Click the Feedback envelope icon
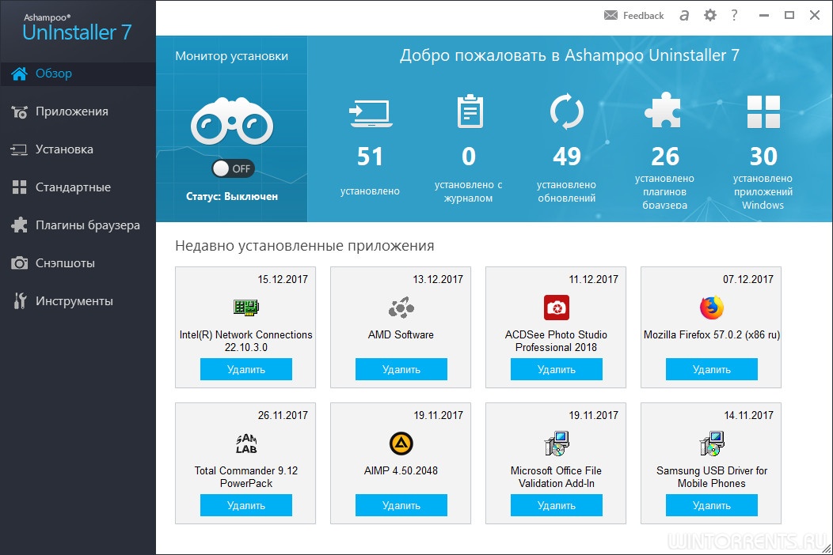The height and width of the screenshot is (555, 833). click(x=611, y=15)
